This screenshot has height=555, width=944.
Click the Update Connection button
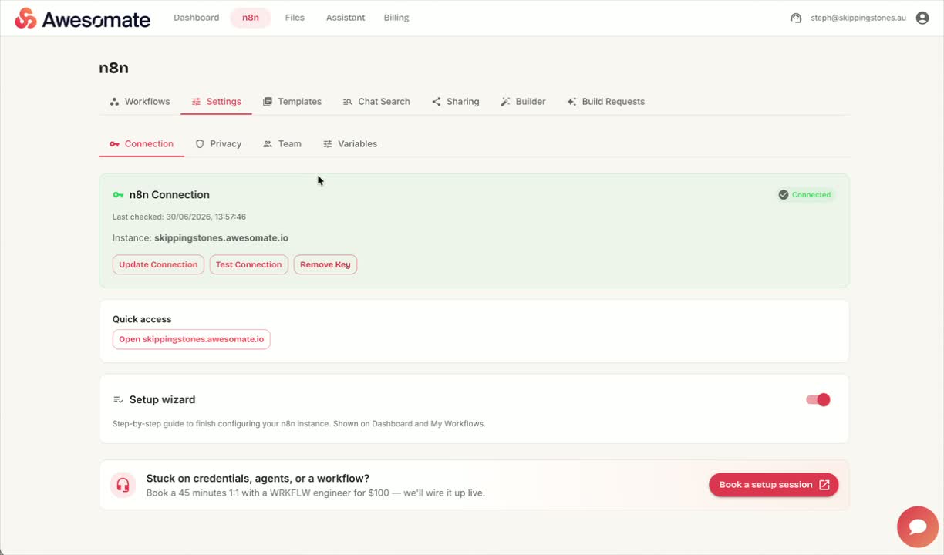(x=158, y=264)
